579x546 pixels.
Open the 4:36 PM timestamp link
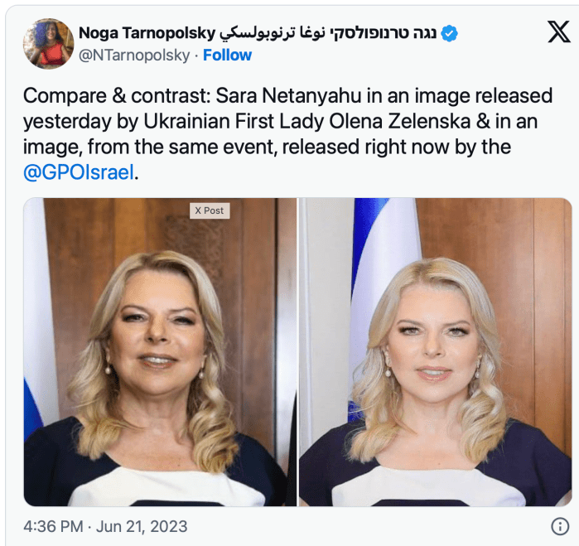[x=53, y=526]
